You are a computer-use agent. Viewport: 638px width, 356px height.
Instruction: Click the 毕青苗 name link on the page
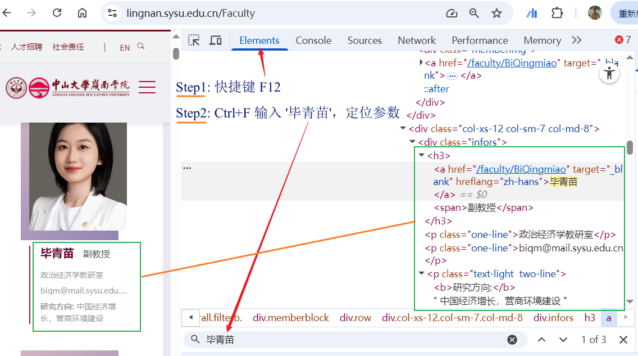(x=57, y=254)
